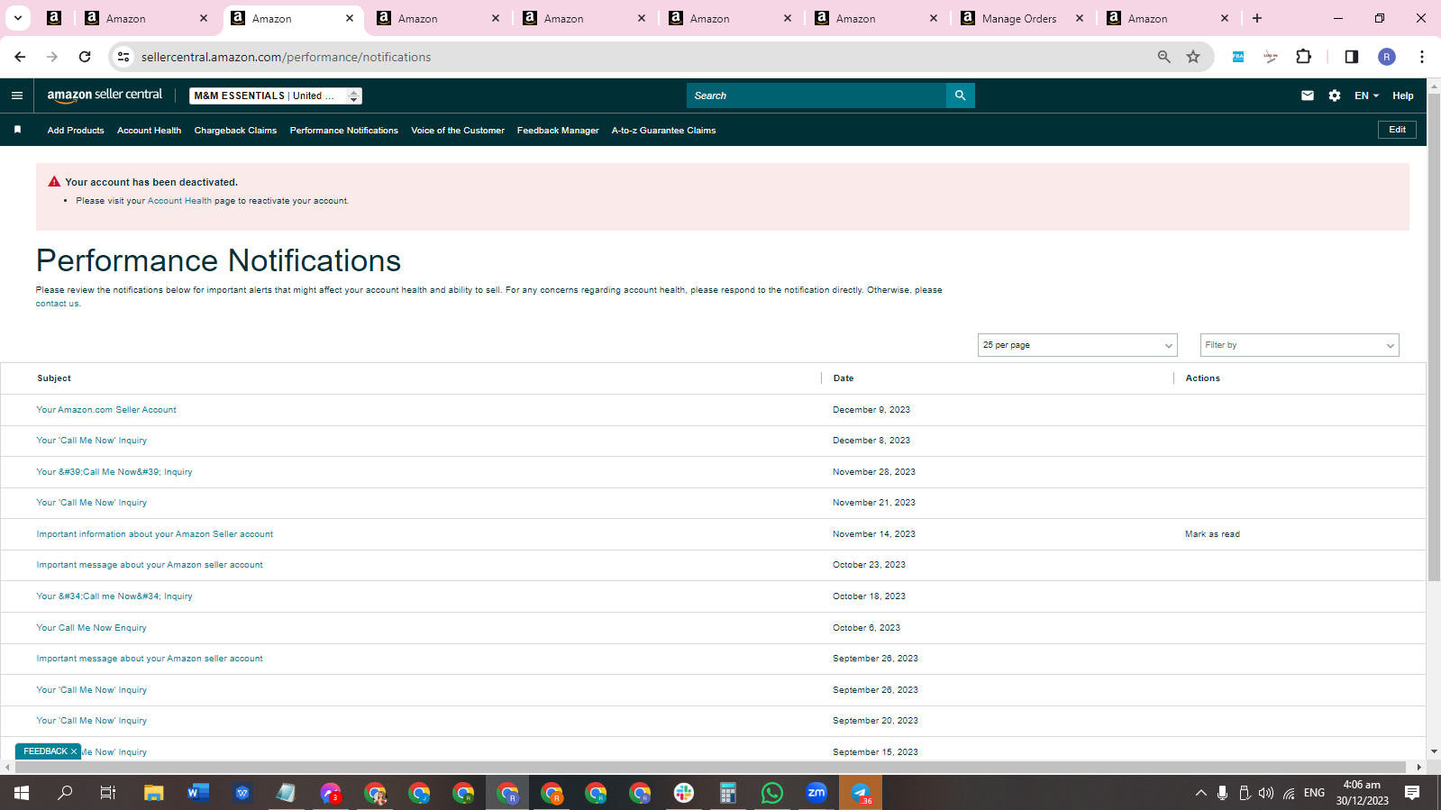The image size is (1441, 810).
Task: Open the Seller Central settings gear
Action: click(x=1335, y=96)
